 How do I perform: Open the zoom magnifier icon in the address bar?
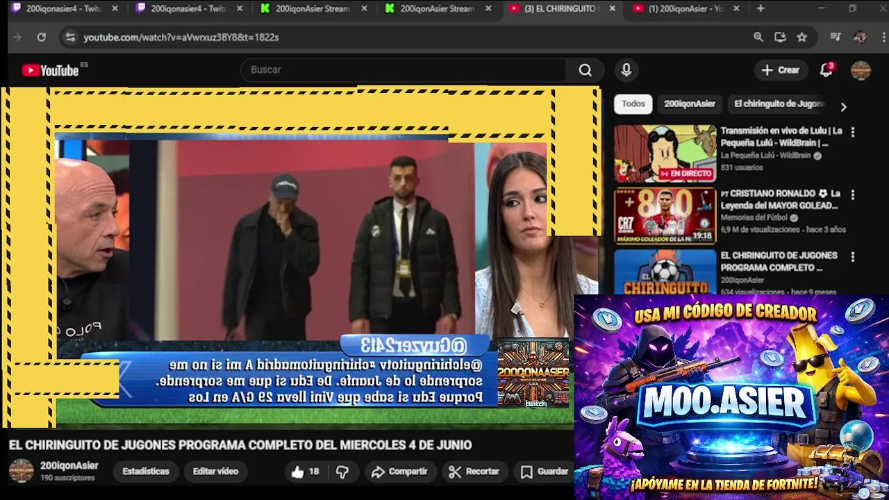pos(758,37)
